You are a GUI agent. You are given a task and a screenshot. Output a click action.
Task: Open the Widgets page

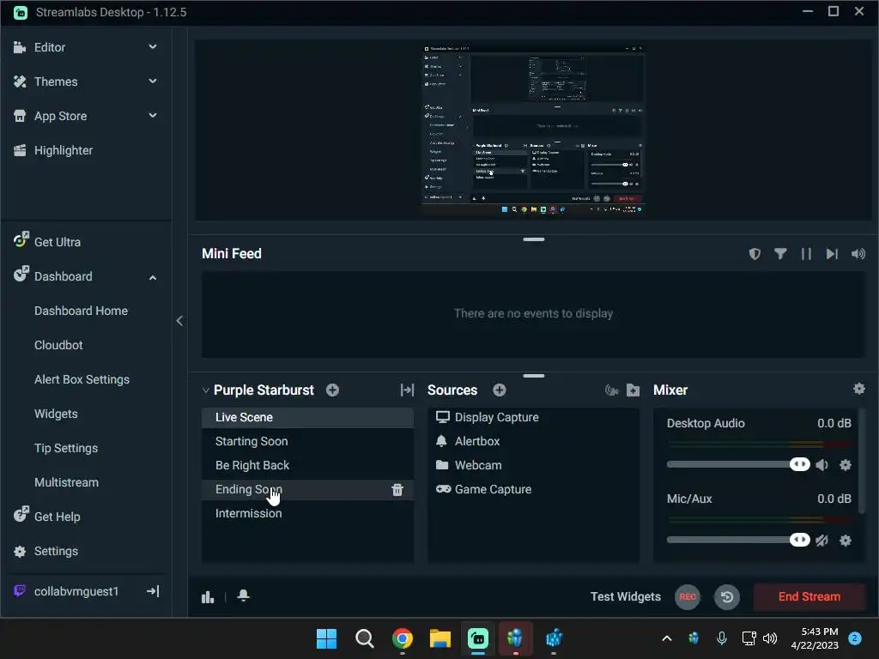[56, 414]
